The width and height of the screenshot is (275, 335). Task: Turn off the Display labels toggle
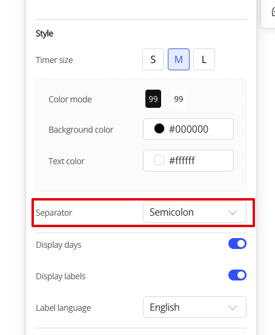237,275
